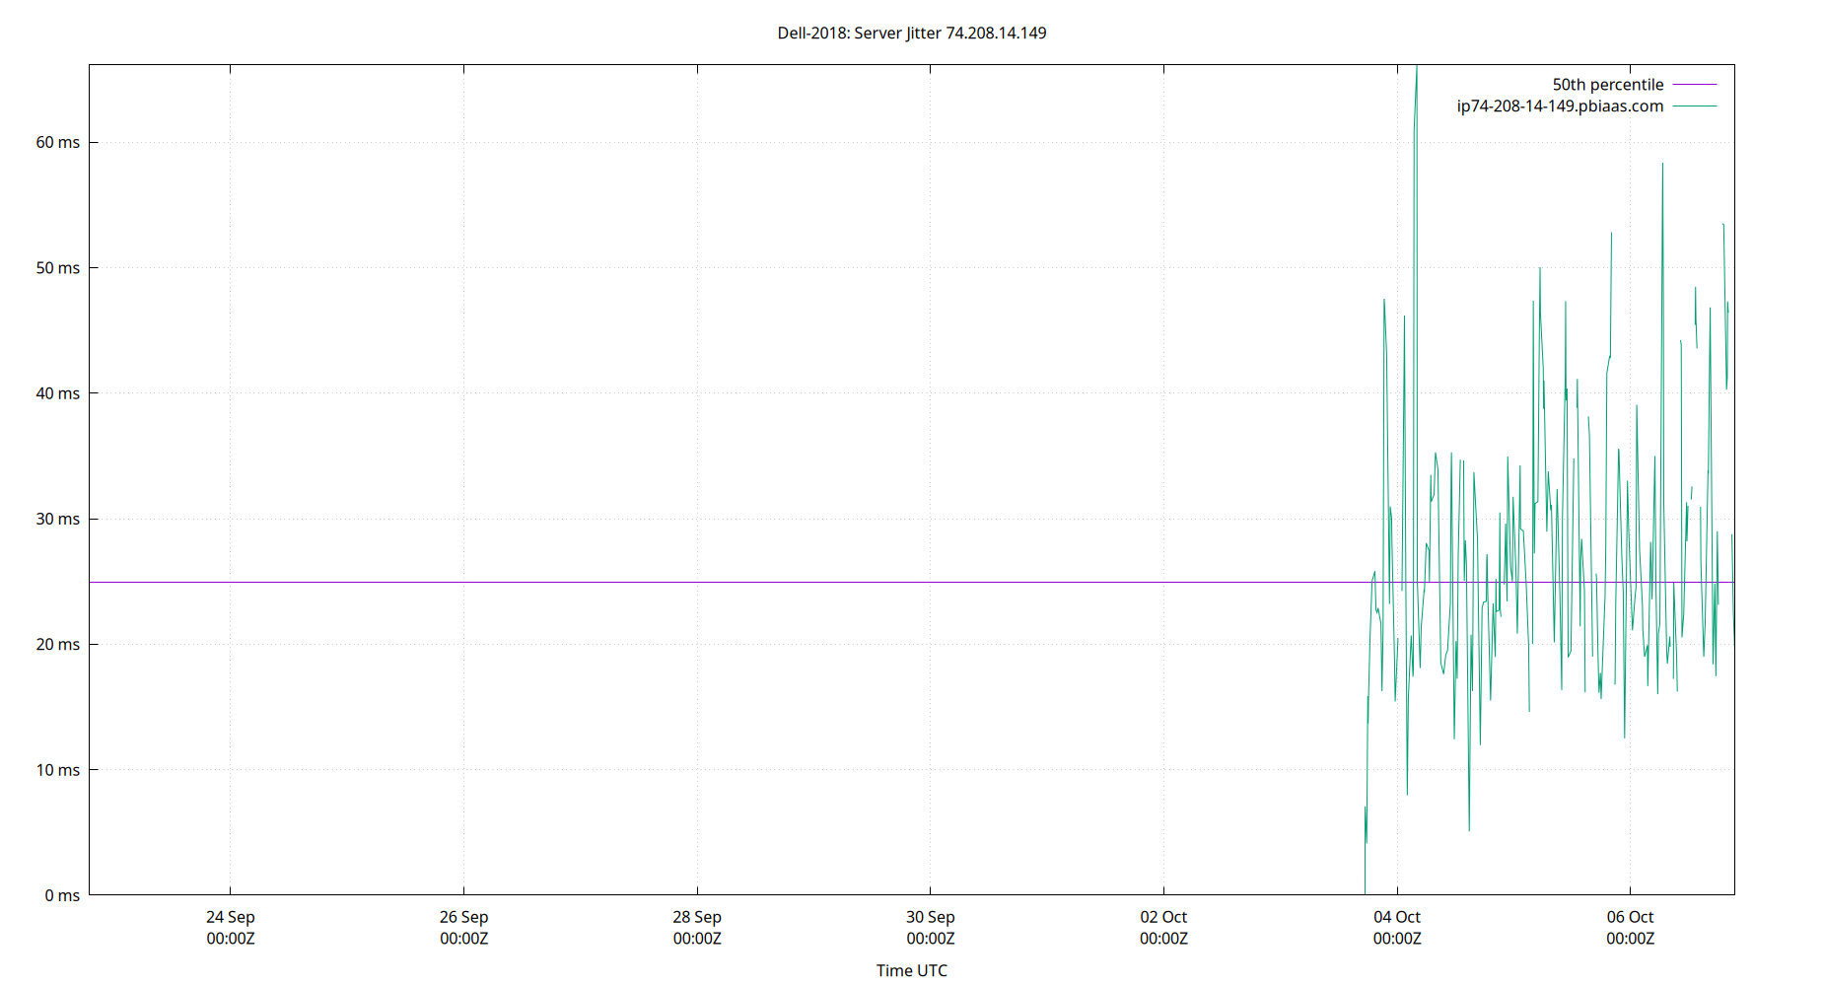Screen dimensions: 1824x986
Task: Select the '10 ms' y-axis label
Action: [58, 770]
